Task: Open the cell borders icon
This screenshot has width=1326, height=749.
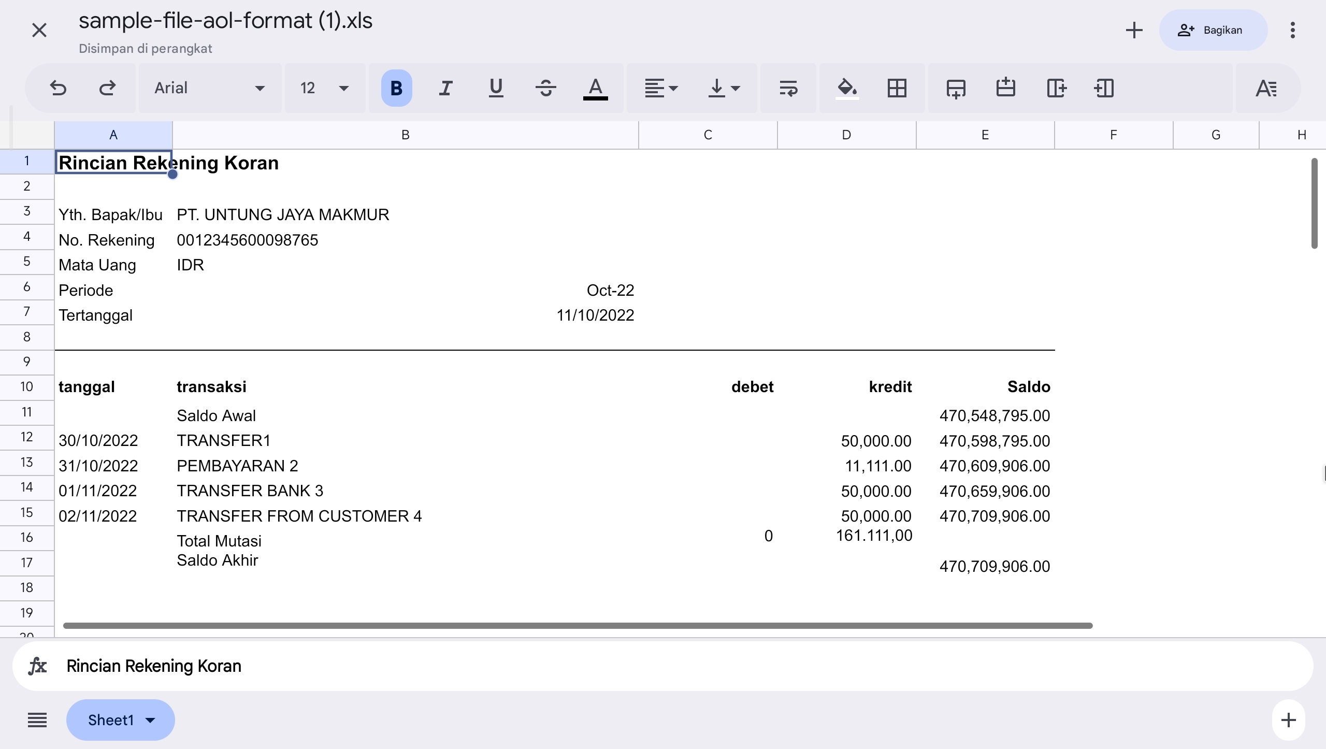Action: click(897, 88)
